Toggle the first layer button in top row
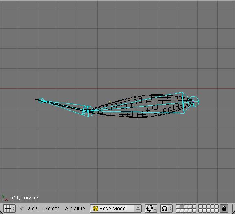 click(178, 207)
